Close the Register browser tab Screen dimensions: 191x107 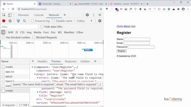tap(35, 4)
